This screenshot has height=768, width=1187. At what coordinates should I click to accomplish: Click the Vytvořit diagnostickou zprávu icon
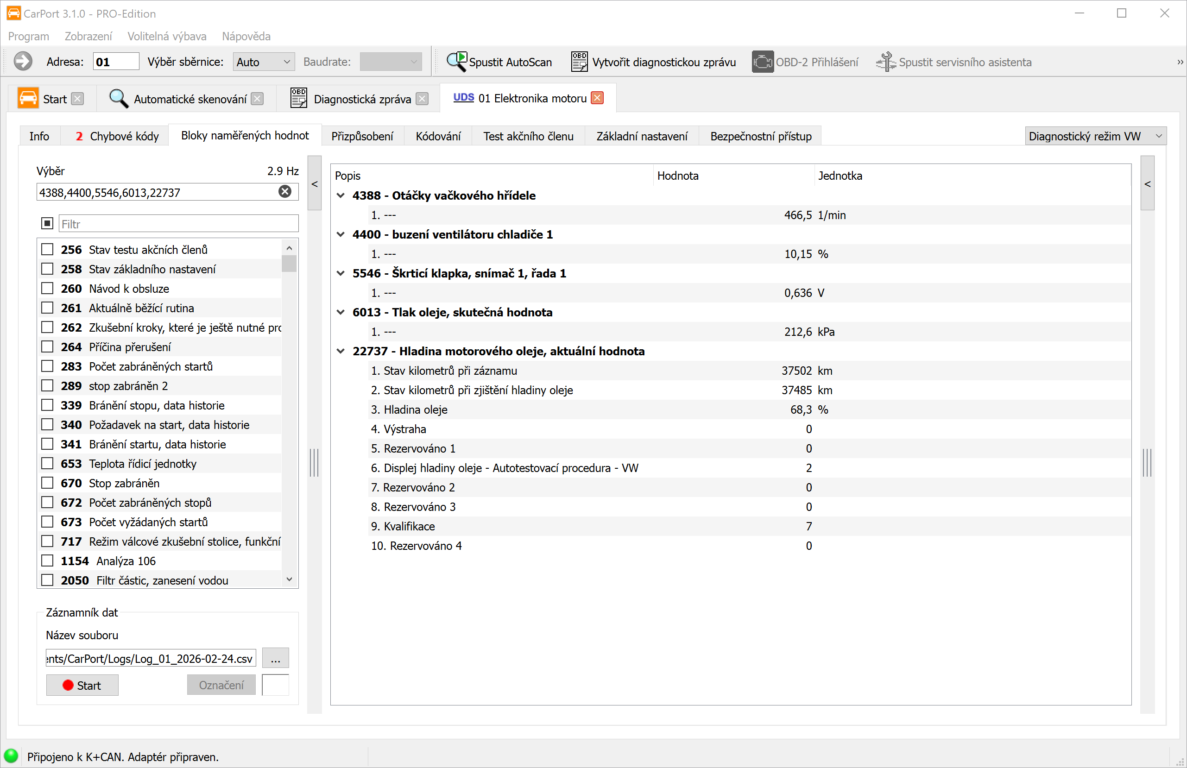pos(579,62)
